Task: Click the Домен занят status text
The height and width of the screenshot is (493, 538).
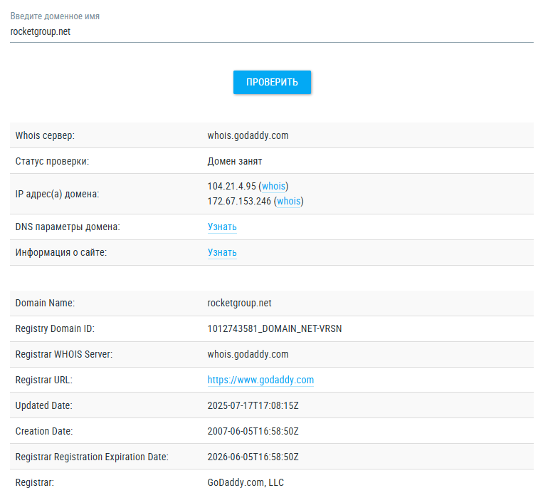Action: 235,161
